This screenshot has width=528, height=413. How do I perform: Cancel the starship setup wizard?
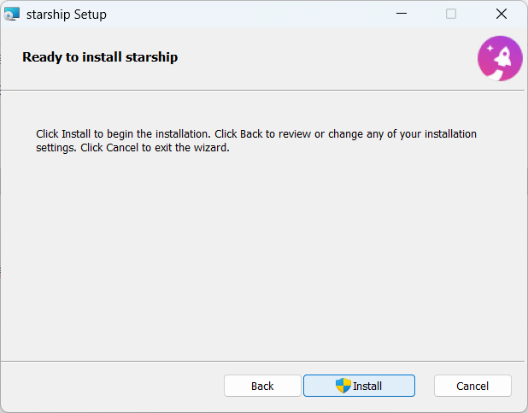(x=472, y=386)
